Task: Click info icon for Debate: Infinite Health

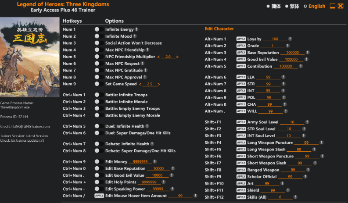Action: 152,144
